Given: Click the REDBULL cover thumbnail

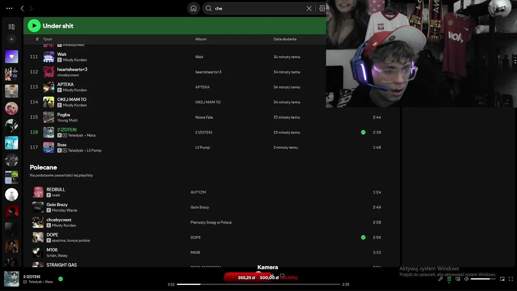Looking at the screenshot, I should coord(38,192).
